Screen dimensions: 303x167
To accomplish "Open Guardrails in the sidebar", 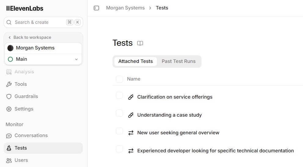I will point(43,96).
